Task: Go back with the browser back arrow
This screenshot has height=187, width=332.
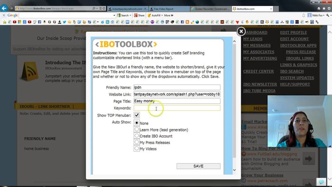Action: pos(4,8)
